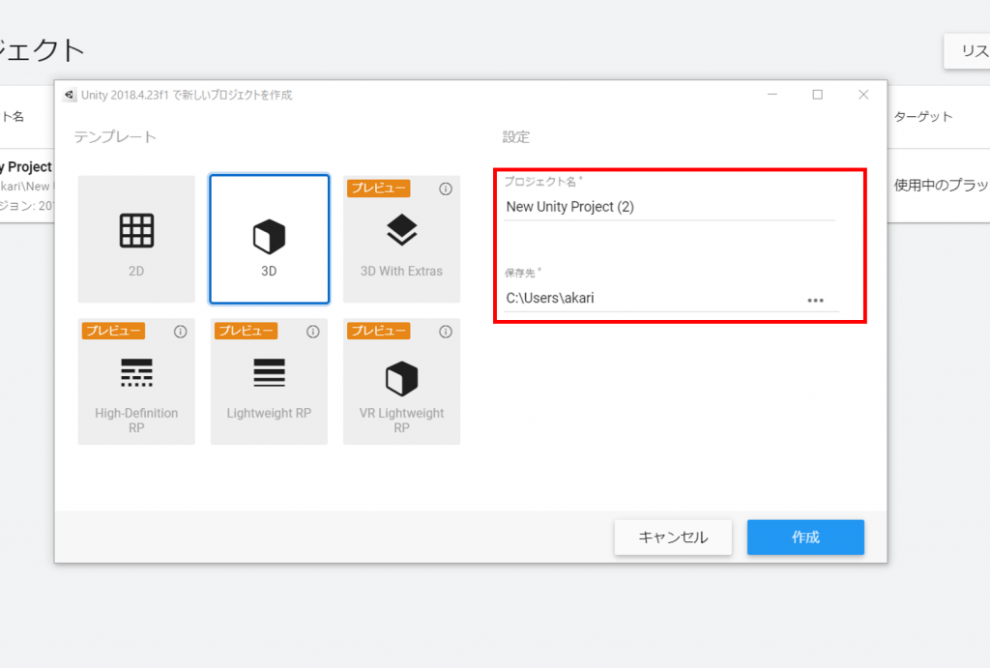This screenshot has width=990, height=668.
Task: Click the blue 作成 button
Action: [x=805, y=537]
